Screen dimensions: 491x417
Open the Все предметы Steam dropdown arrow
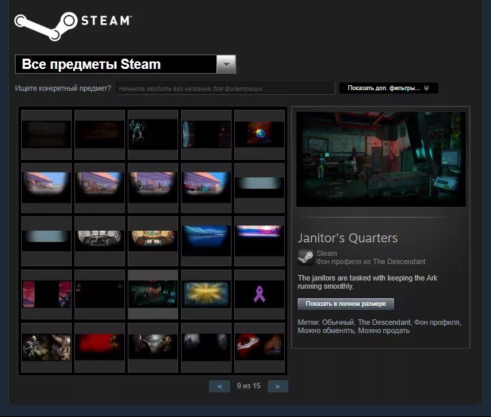coord(227,64)
